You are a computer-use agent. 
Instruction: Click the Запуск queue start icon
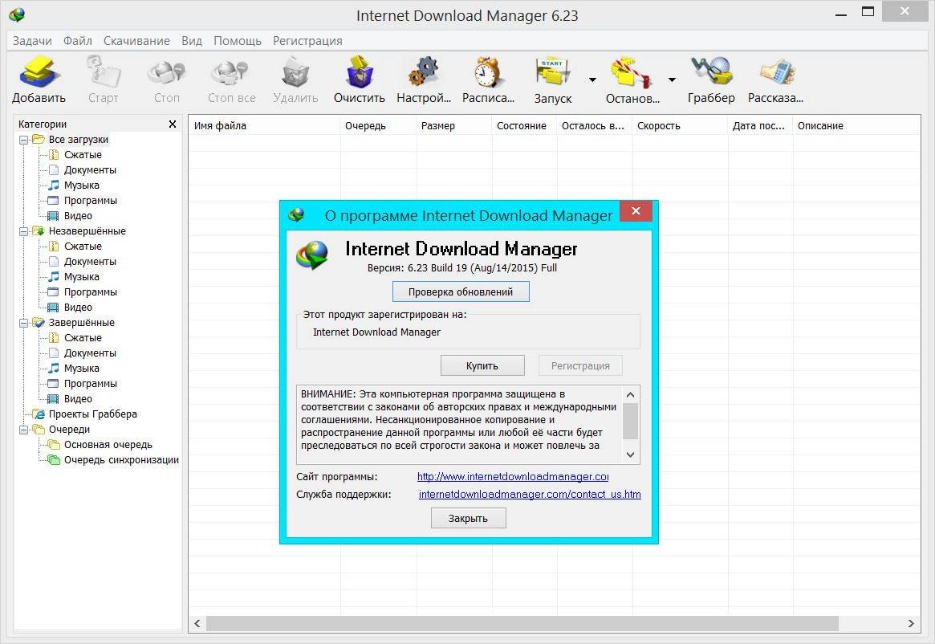pyautogui.click(x=553, y=71)
